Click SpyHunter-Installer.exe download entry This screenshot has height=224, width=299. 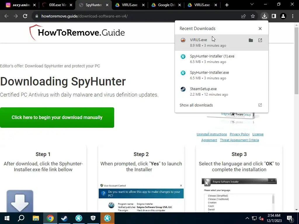222,75
